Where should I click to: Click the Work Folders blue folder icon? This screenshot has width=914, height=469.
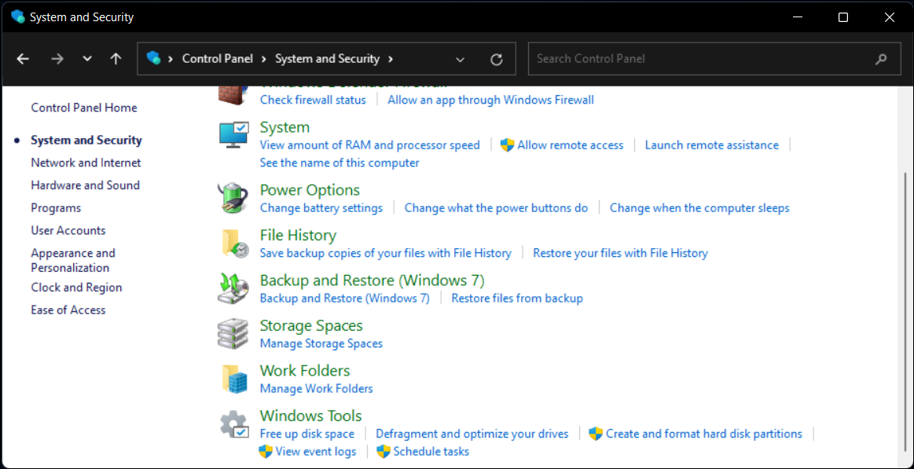[x=233, y=379]
